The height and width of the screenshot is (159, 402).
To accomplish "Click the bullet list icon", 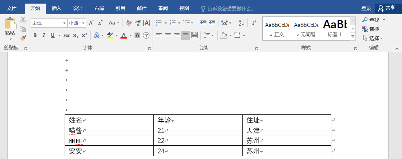I will pyautogui.click(x=159, y=23).
